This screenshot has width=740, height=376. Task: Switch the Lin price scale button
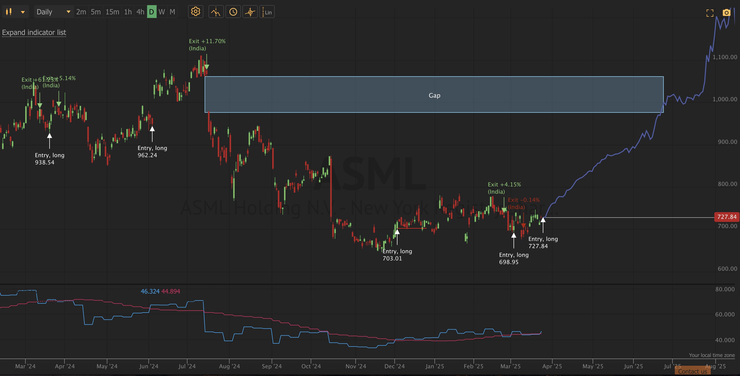[267, 12]
